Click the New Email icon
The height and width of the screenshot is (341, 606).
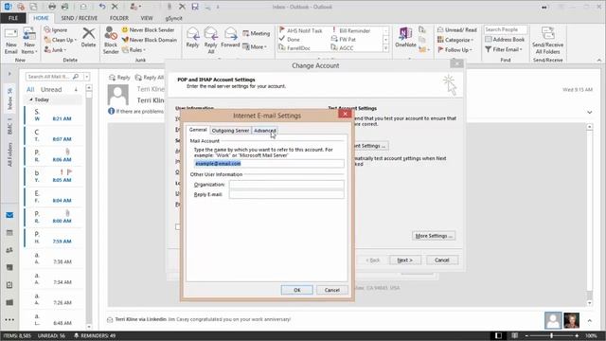pyautogui.click(x=10, y=41)
